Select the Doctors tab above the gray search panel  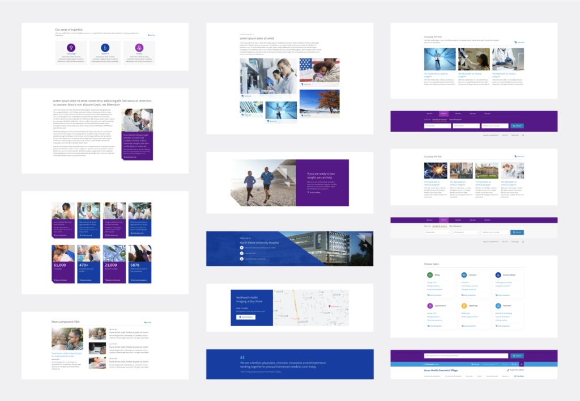pyautogui.click(x=443, y=220)
